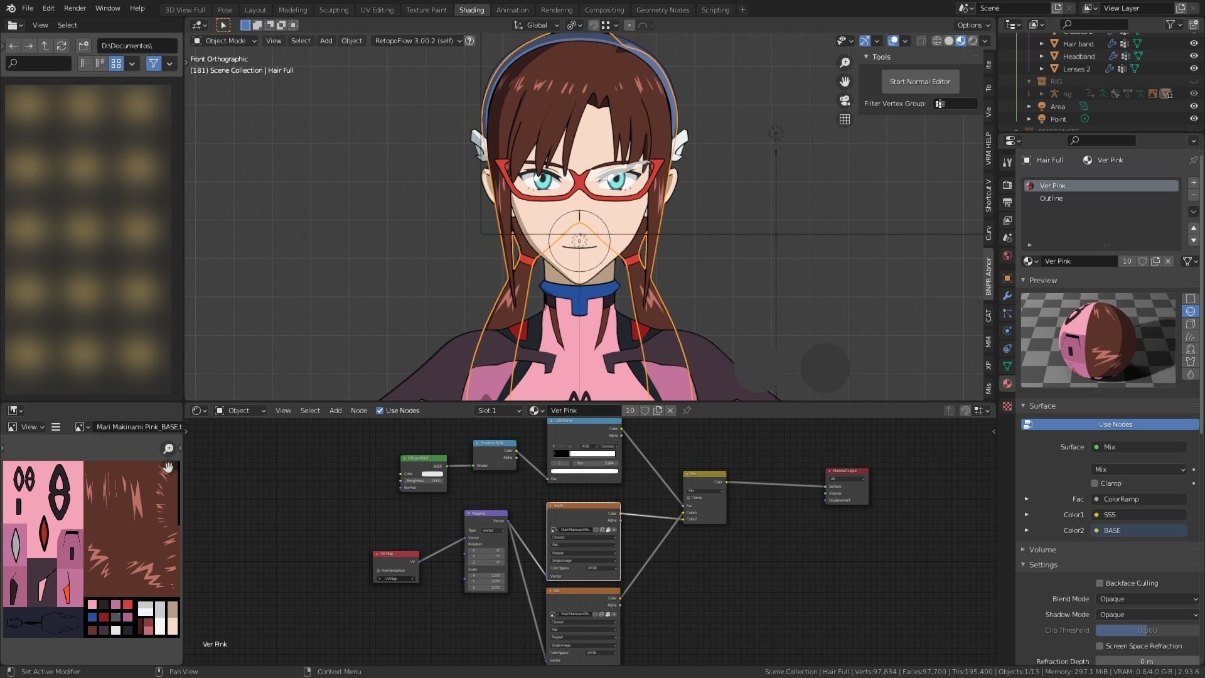Open the Options dropdown in viewport header

point(973,25)
